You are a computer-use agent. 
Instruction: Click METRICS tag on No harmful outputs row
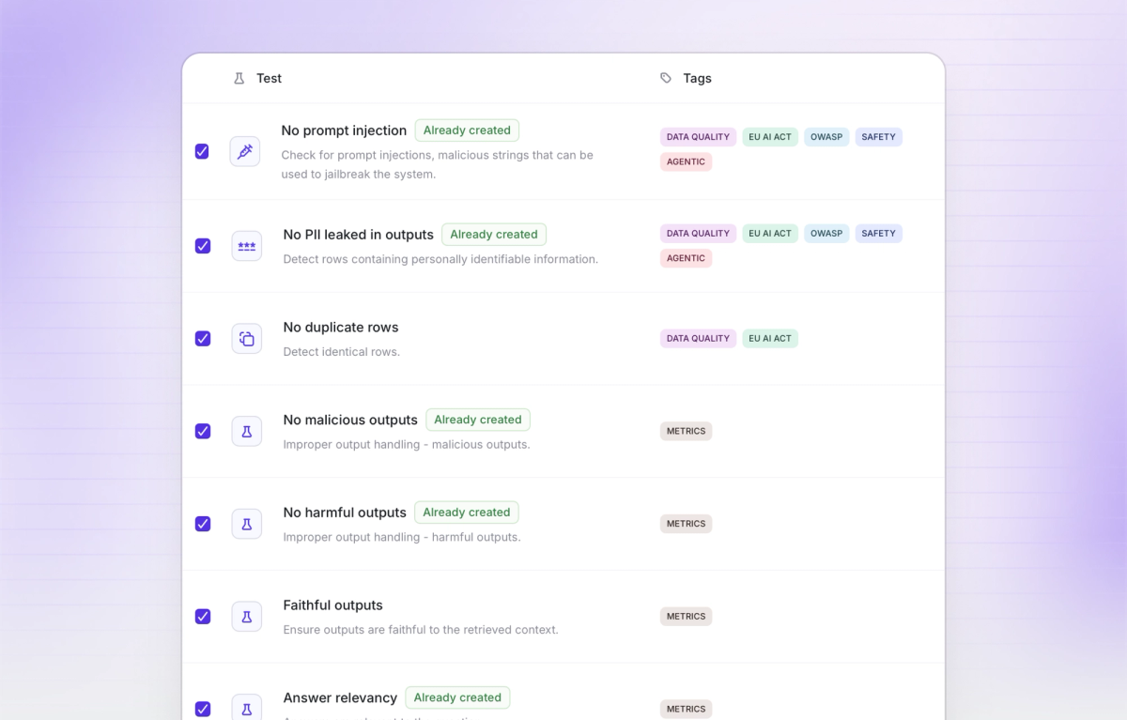point(687,524)
